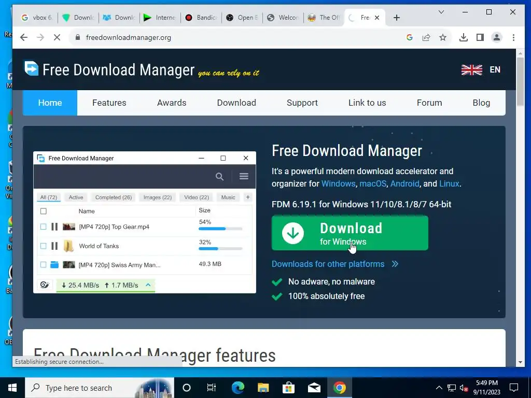Switch to the vbox Google search tab
The width and height of the screenshot is (531, 398).
pos(37,18)
